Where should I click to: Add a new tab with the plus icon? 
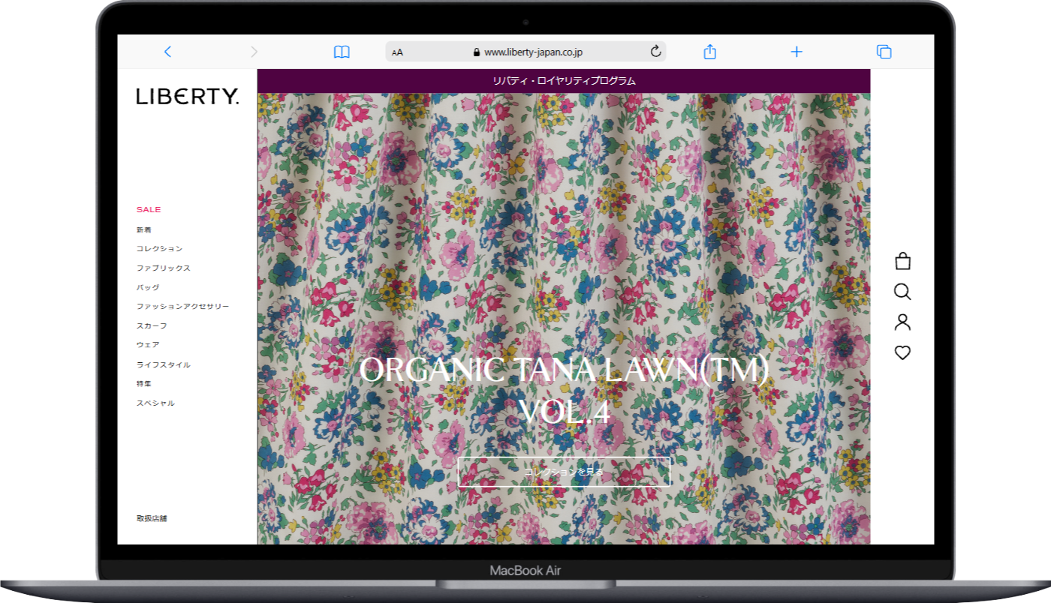tap(797, 52)
